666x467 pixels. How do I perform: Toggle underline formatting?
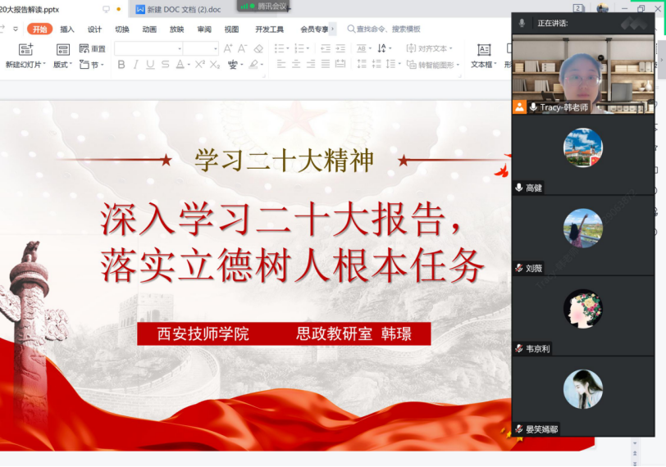tap(150, 65)
